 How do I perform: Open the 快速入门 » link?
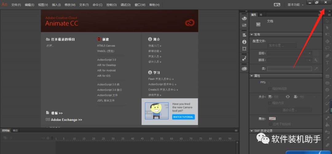155,46
